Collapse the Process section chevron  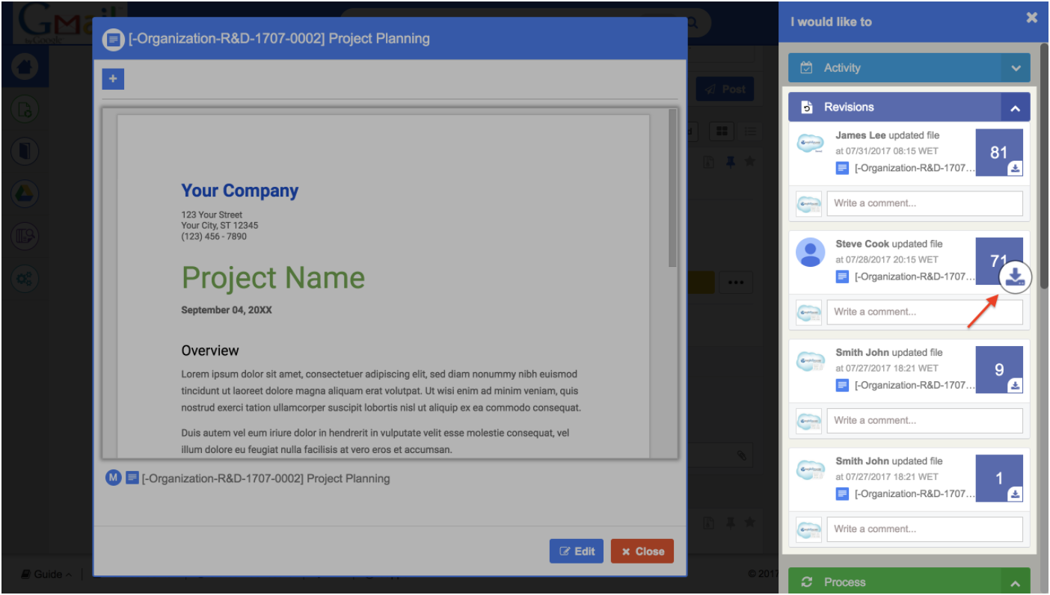click(1016, 582)
